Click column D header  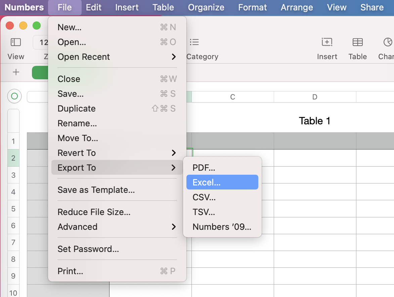pos(315,97)
